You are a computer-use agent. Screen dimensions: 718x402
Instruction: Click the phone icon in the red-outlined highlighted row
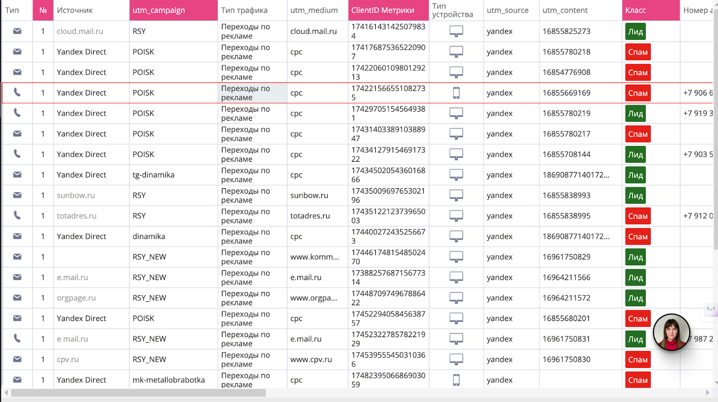17,93
